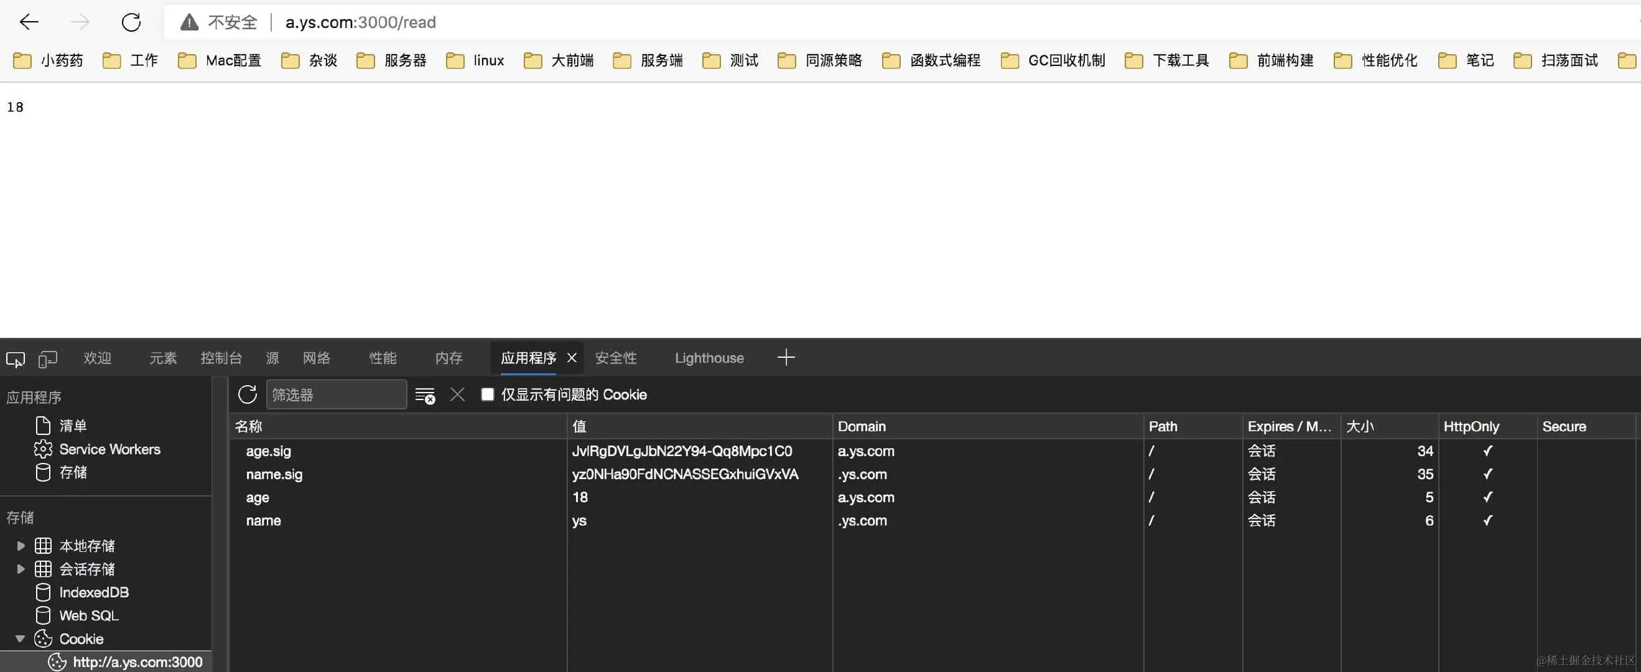Delete selected cookie X icon
The height and width of the screenshot is (672, 1641).
tap(457, 395)
